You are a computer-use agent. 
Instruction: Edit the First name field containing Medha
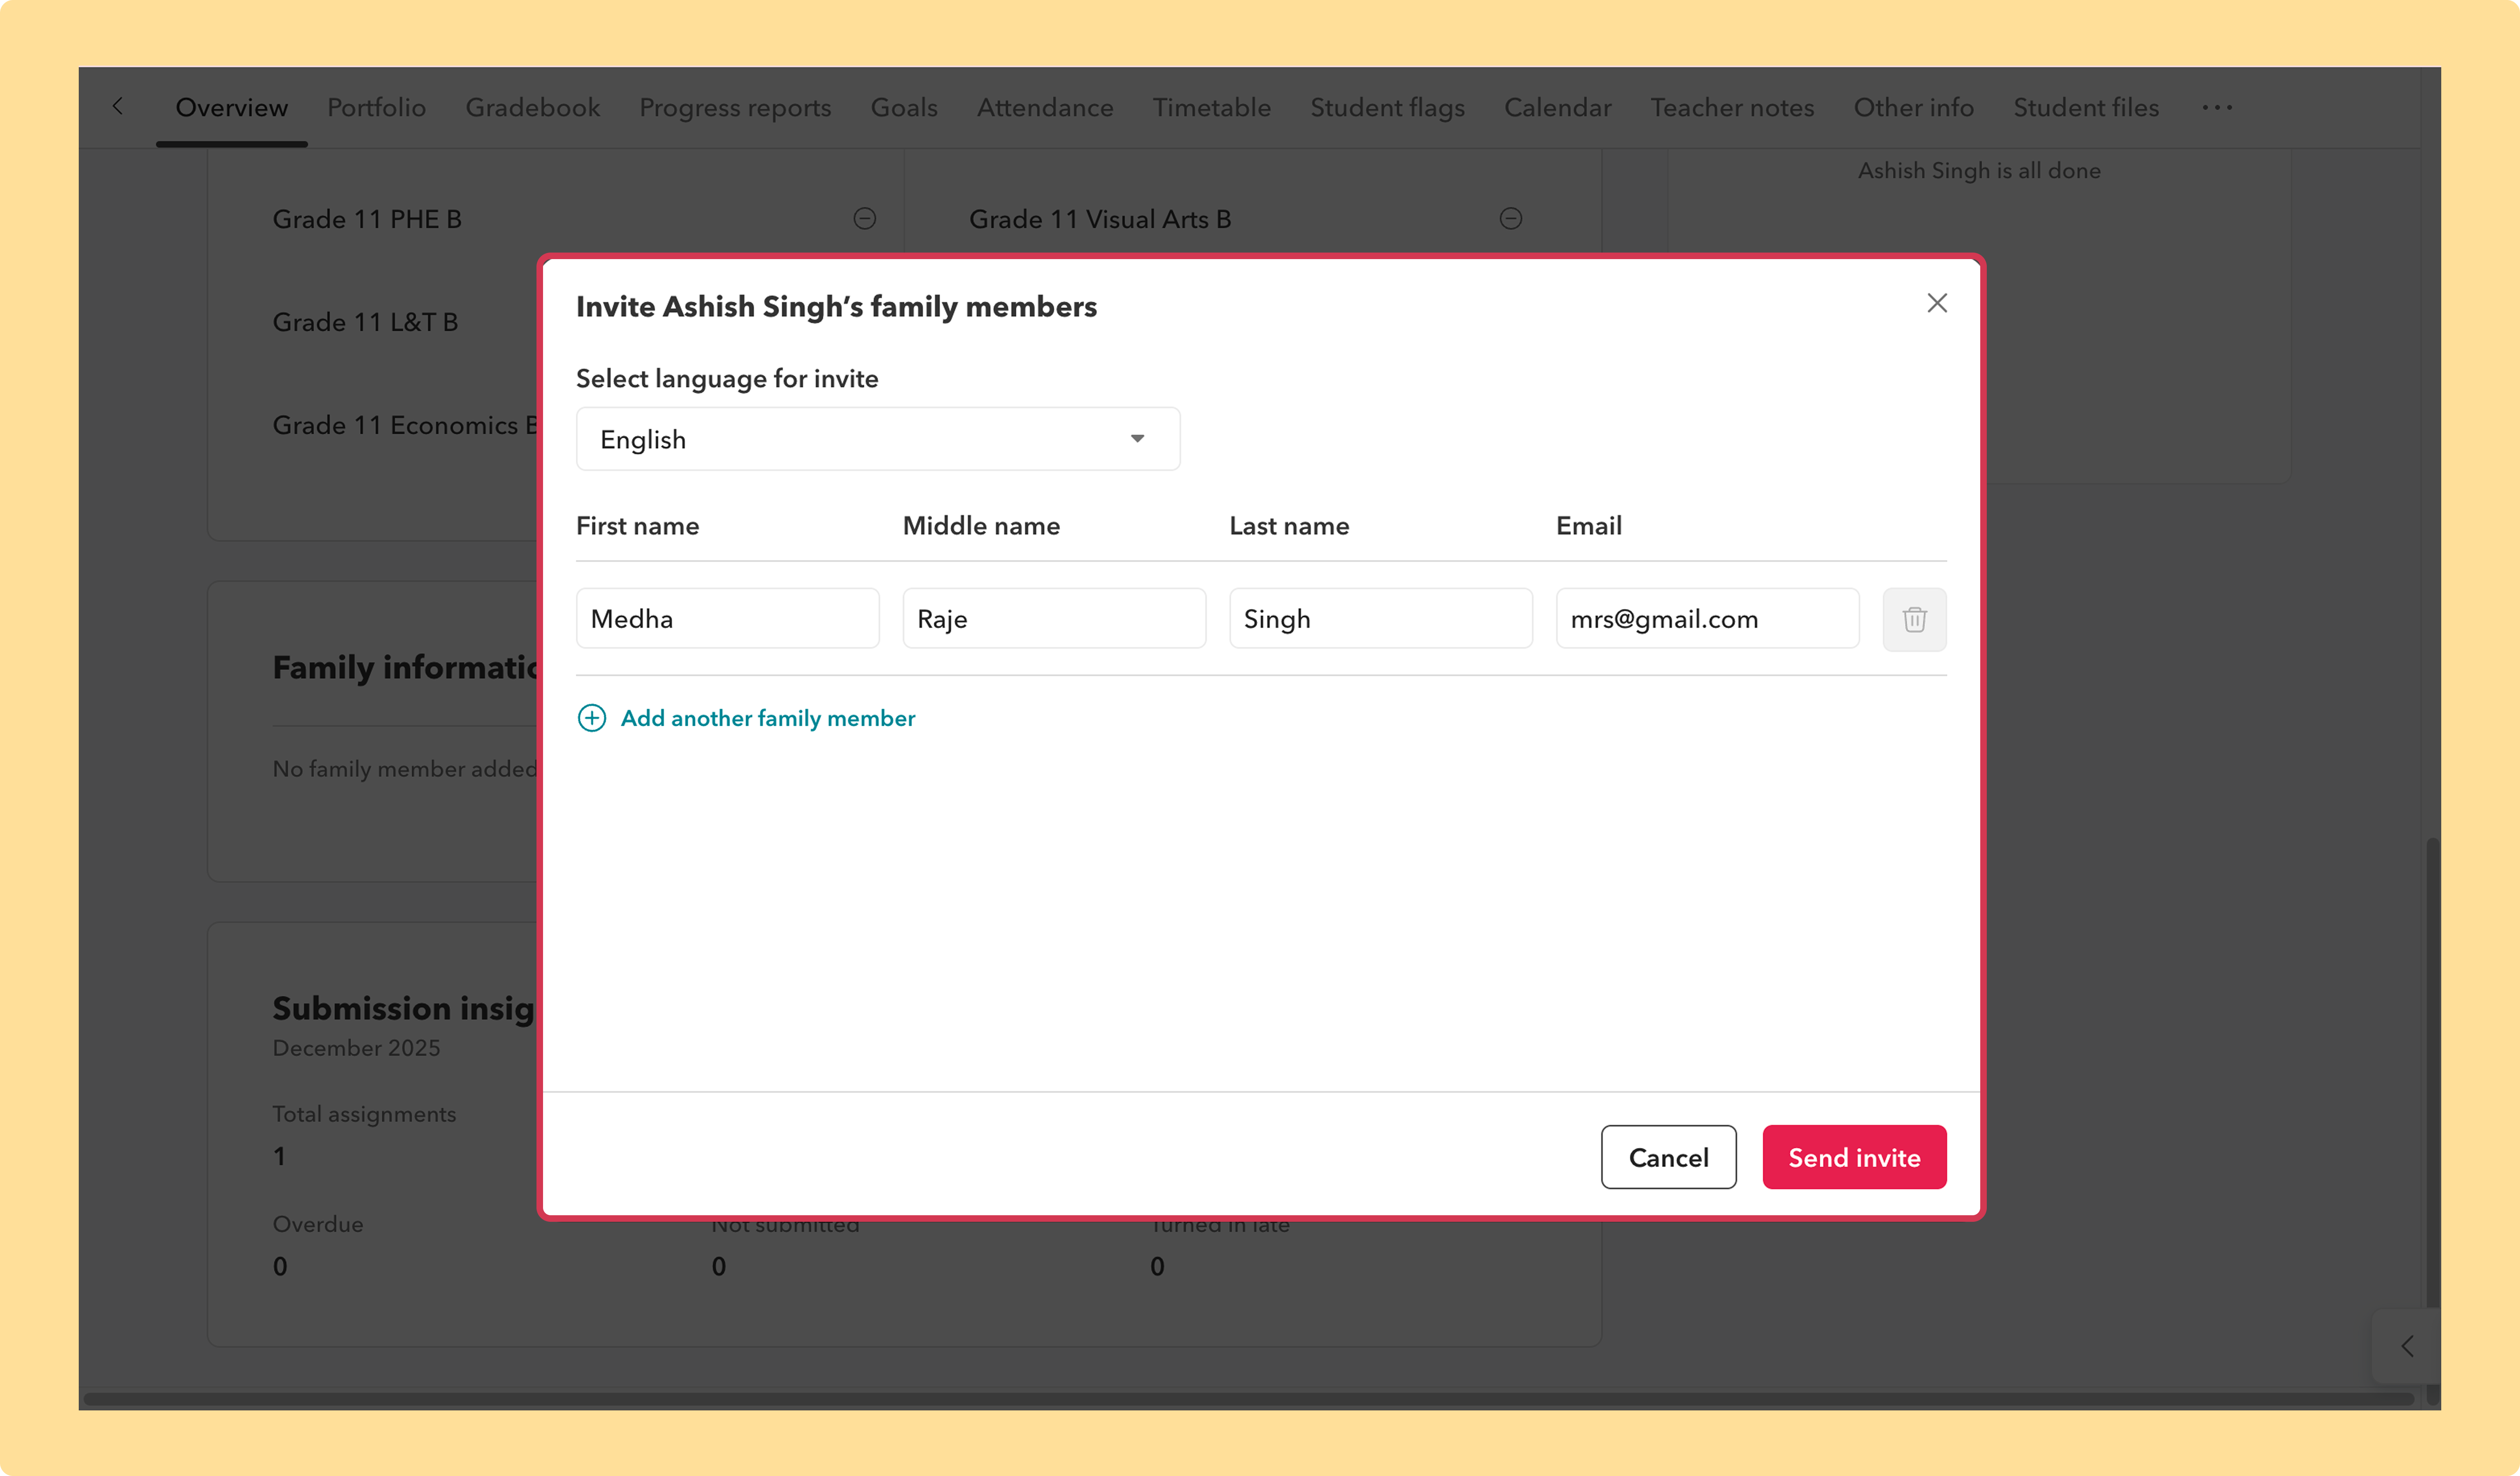click(728, 619)
